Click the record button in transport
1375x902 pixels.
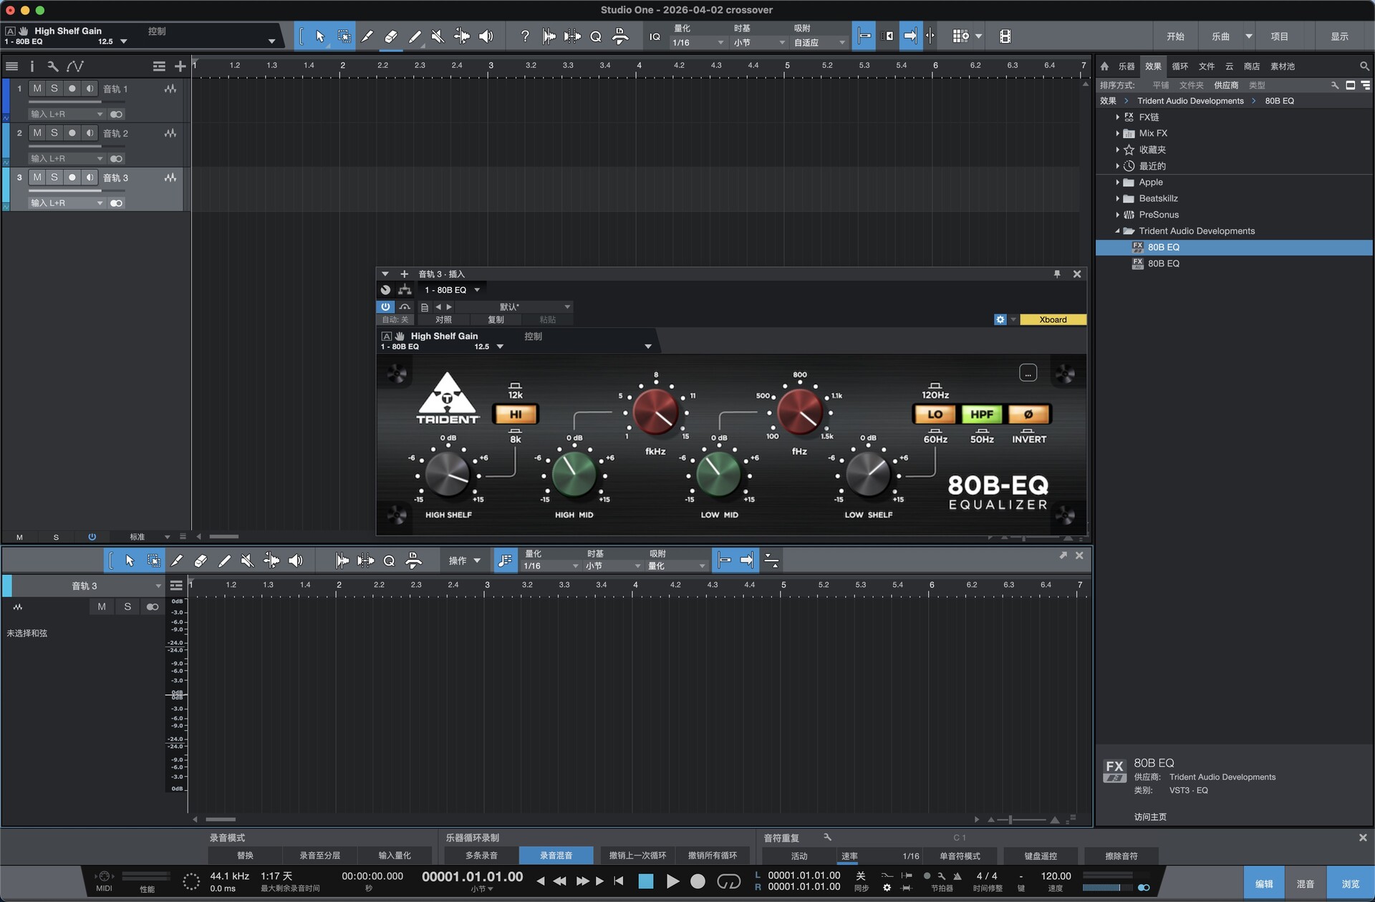point(698,881)
